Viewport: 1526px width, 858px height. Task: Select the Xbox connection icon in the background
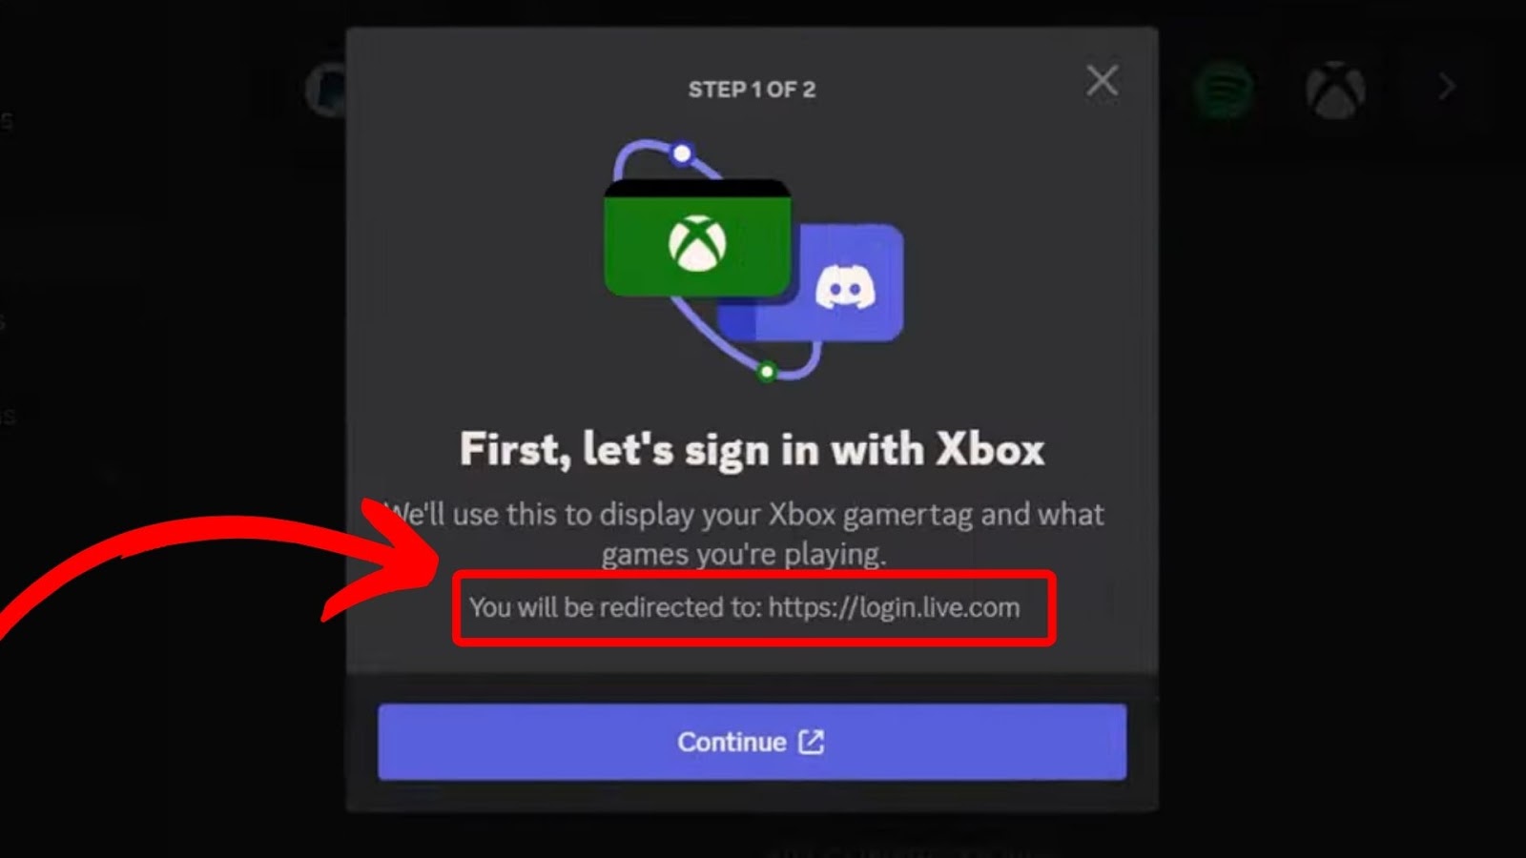(x=1335, y=90)
